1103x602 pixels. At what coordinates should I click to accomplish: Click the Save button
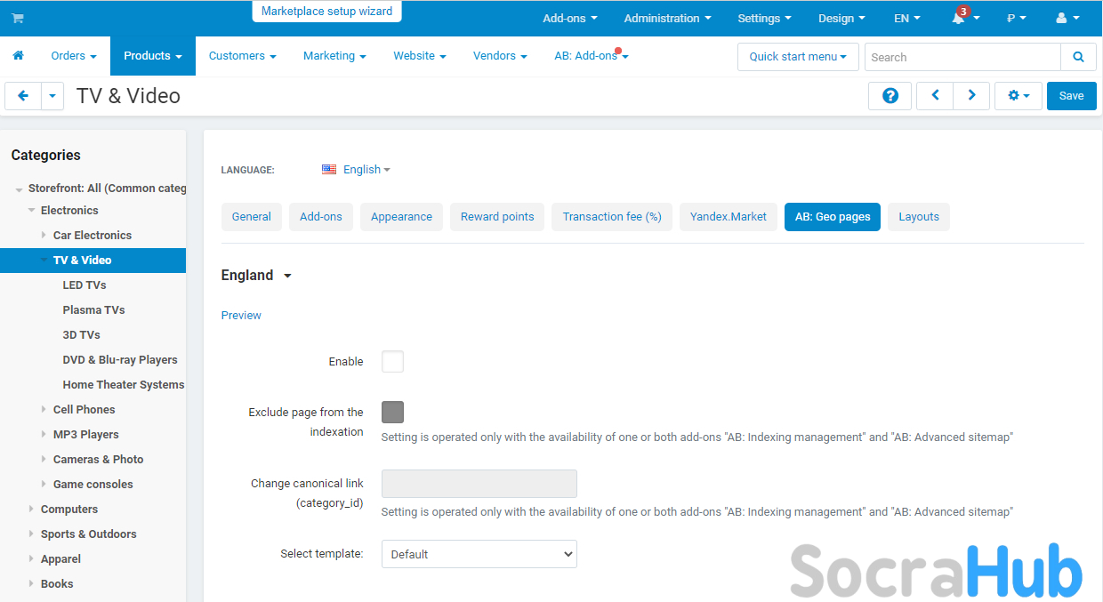coord(1071,96)
